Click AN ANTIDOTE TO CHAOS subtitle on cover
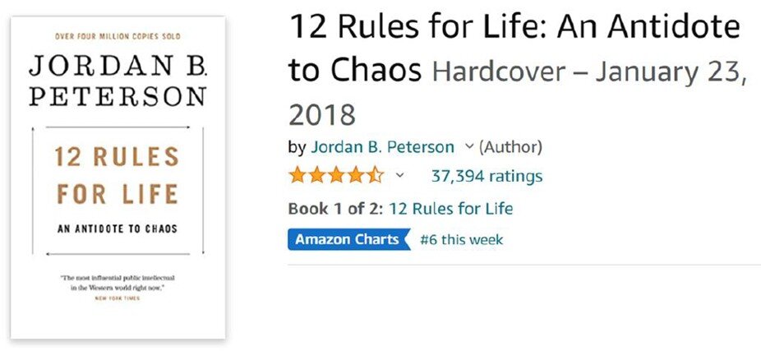This screenshot has width=761, height=351. pyautogui.click(x=118, y=229)
